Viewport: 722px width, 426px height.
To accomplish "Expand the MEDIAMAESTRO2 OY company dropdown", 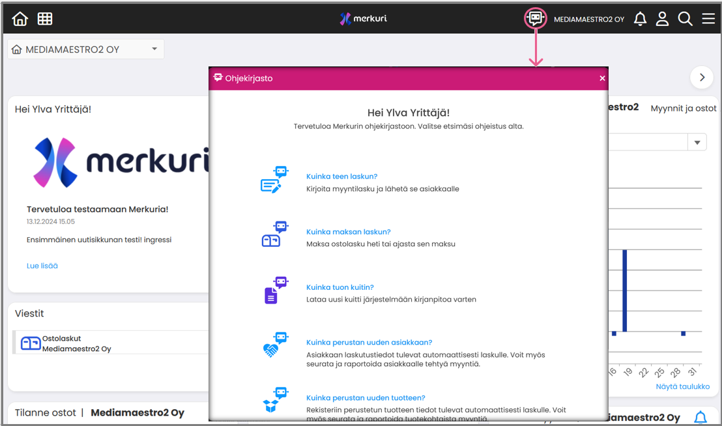I will pyautogui.click(x=154, y=50).
